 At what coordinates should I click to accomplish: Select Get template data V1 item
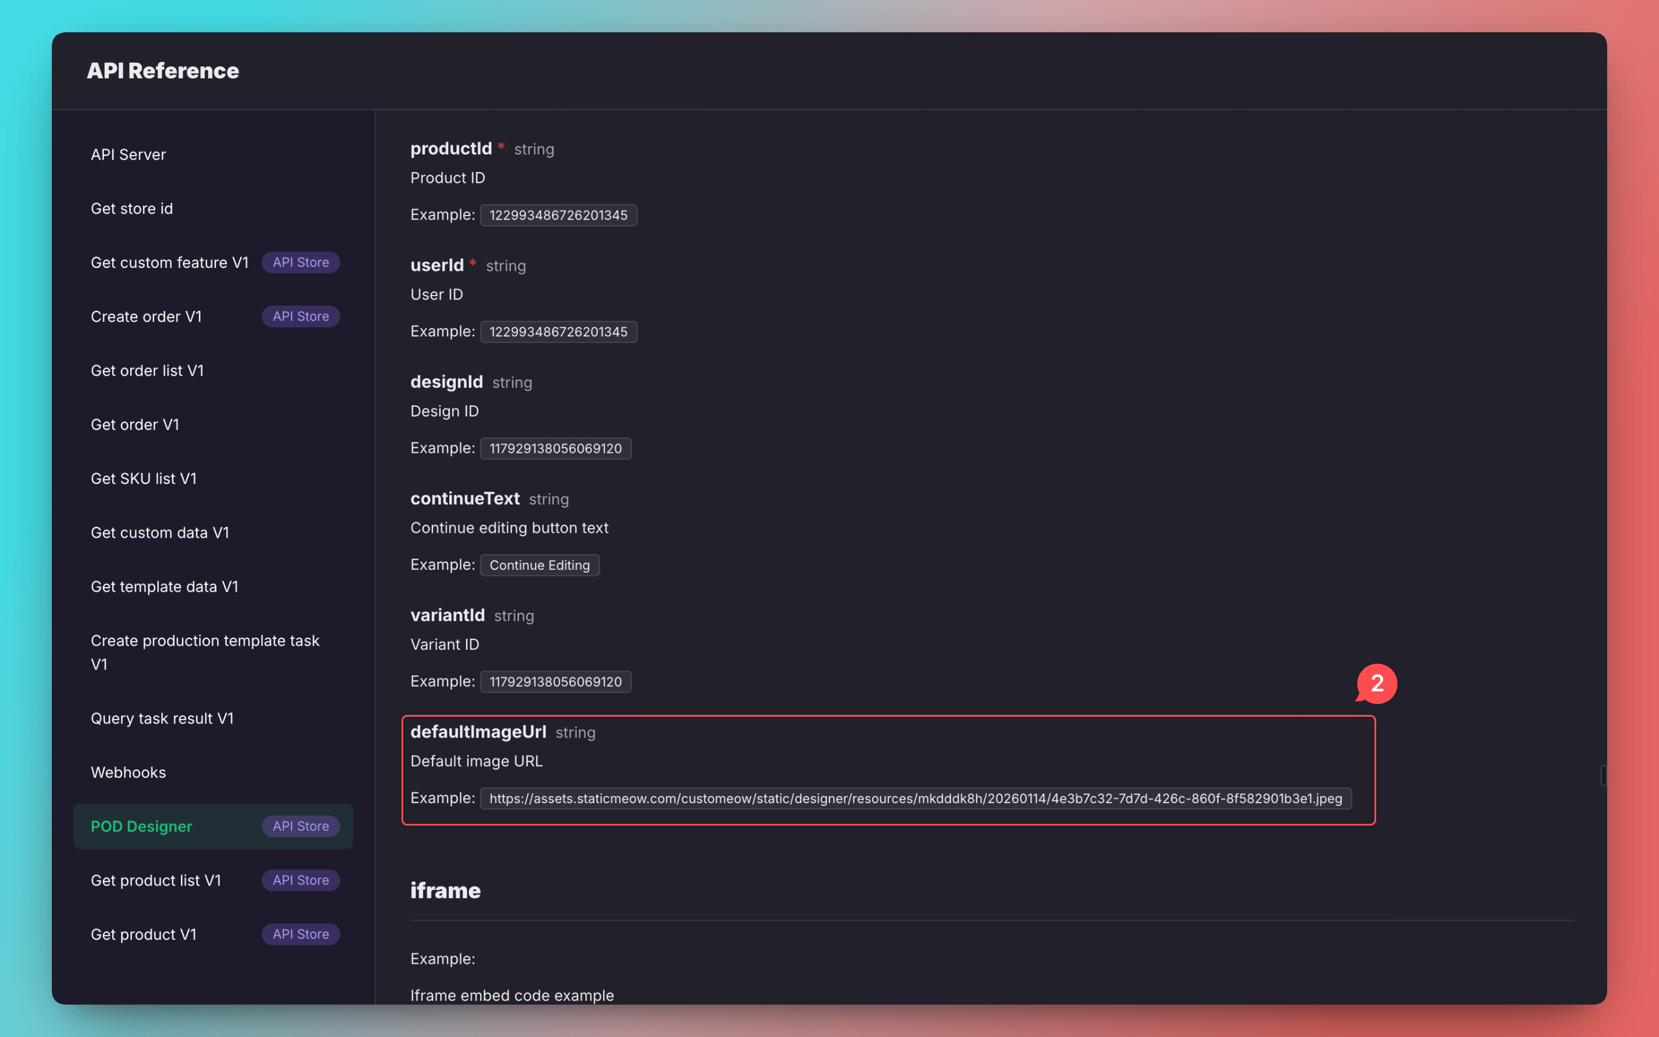pos(164,586)
